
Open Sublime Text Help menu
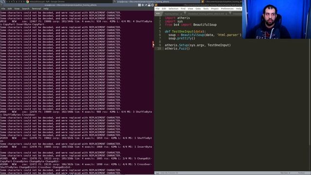click(239, 9)
